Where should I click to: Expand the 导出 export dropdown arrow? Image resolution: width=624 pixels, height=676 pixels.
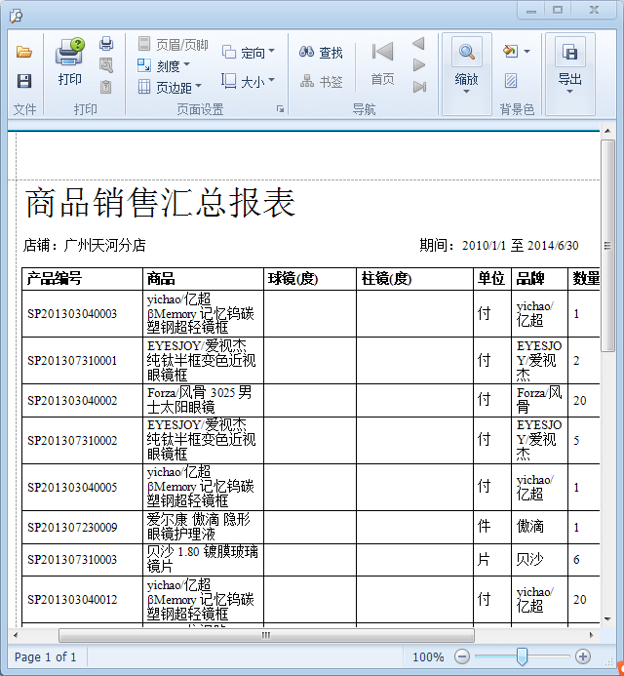(569, 92)
